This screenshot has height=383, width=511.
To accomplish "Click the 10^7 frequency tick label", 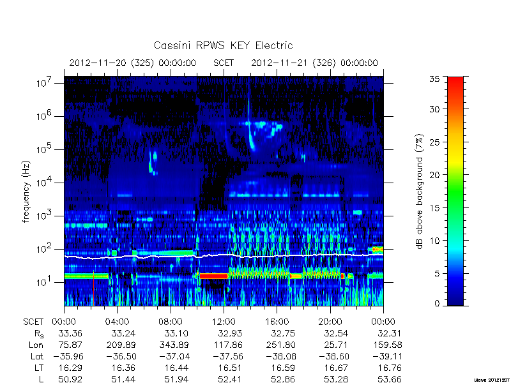I will 45,83.
